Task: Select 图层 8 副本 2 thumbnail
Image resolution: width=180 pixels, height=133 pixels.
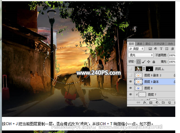Action: tap(139, 75)
